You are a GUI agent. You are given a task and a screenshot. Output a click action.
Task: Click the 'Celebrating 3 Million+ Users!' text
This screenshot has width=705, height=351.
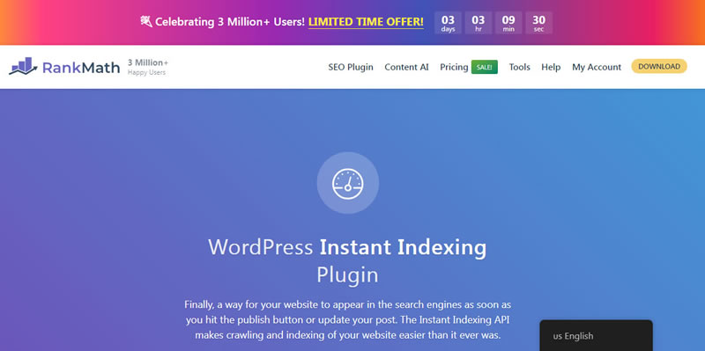230,21
